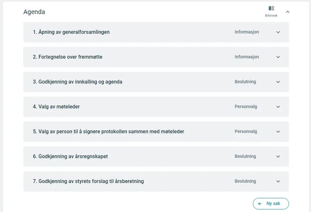311x212 pixels.
Task: Open agenda item 4 Valg av møteleder
Action: 156,107
